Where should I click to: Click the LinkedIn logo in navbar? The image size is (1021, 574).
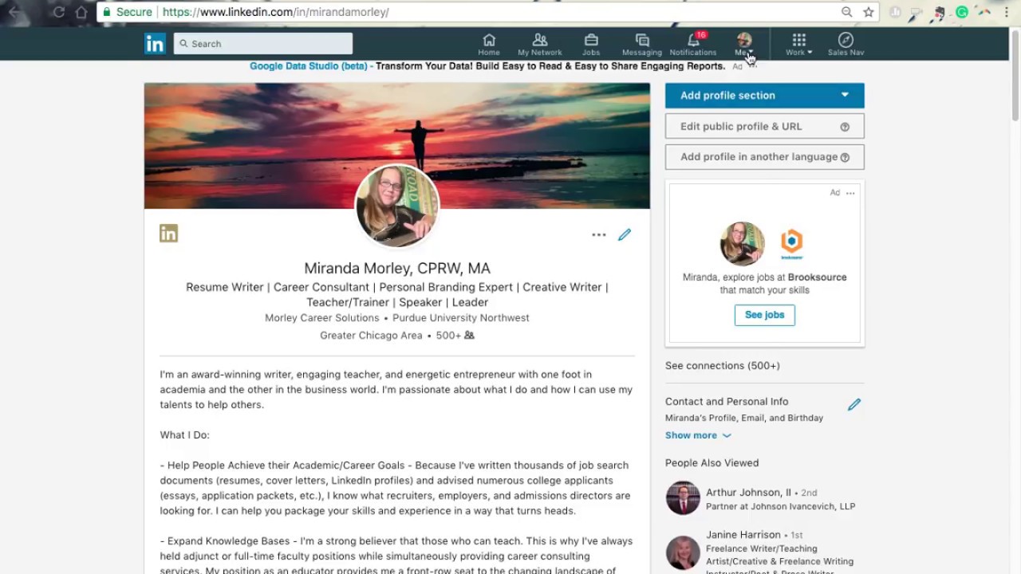click(x=155, y=44)
